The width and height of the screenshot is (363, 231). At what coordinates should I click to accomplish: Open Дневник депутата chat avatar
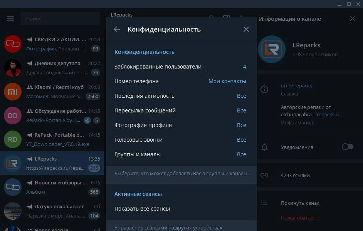click(13, 68)
